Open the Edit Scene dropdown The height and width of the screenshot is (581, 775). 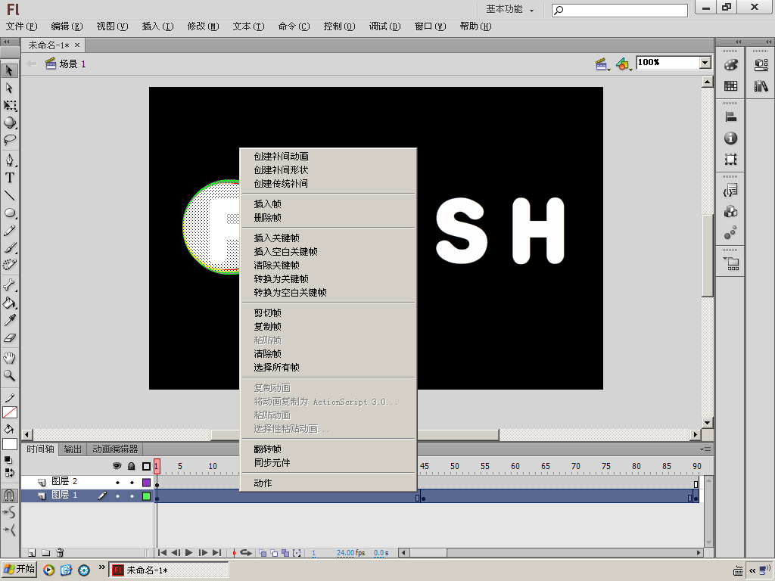pyautogui.click(x=602, y=64)
